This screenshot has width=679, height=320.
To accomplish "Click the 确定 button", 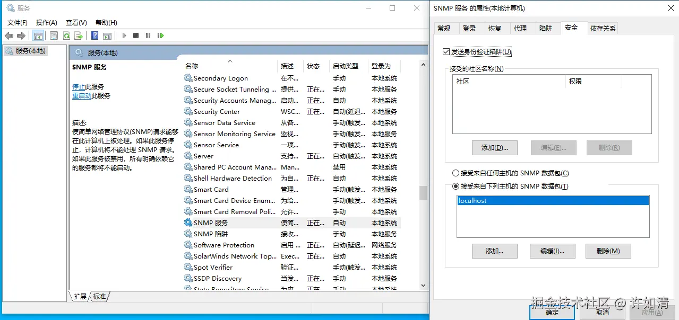I will click(x=552, y=313).
